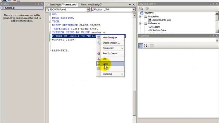The image size is (219, 123).
Task: Open the editor tab list dropdown arrow
Action: pos(130,4)
